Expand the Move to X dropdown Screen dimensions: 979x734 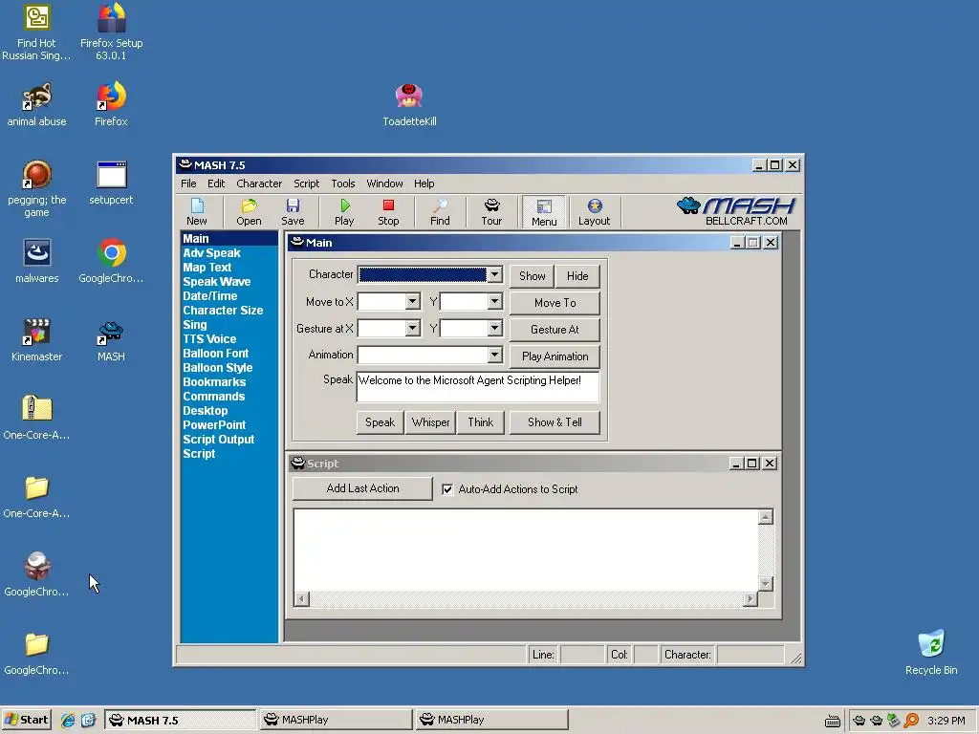tap(412, 301)
